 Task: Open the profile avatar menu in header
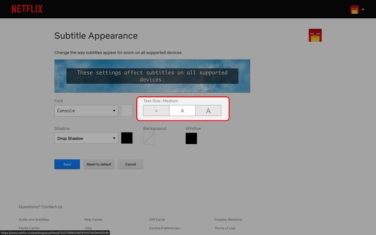(354, 9)
